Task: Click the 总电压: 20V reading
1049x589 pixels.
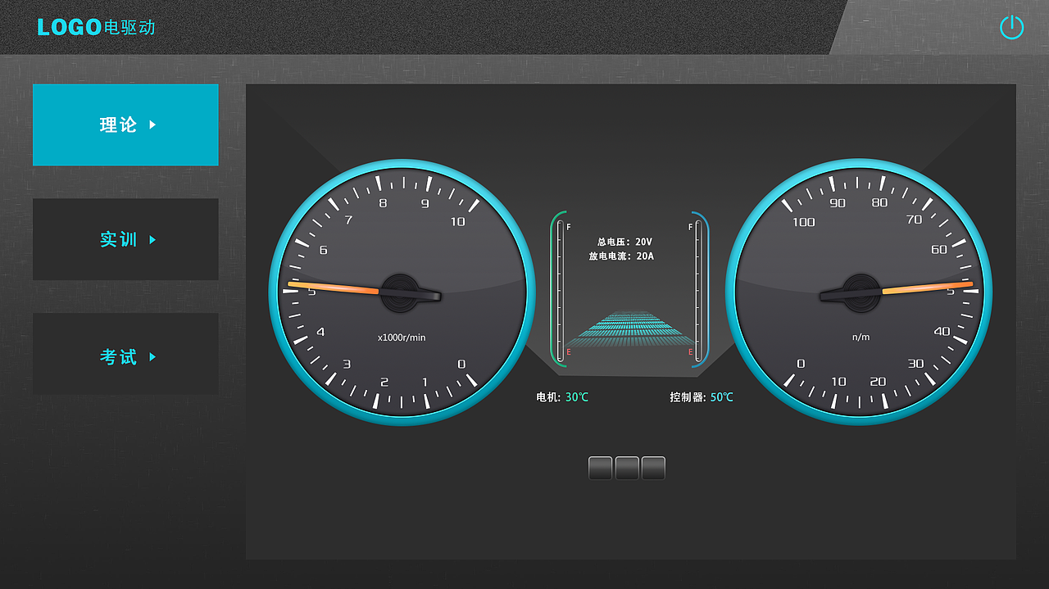Action: tap(624, 242)
